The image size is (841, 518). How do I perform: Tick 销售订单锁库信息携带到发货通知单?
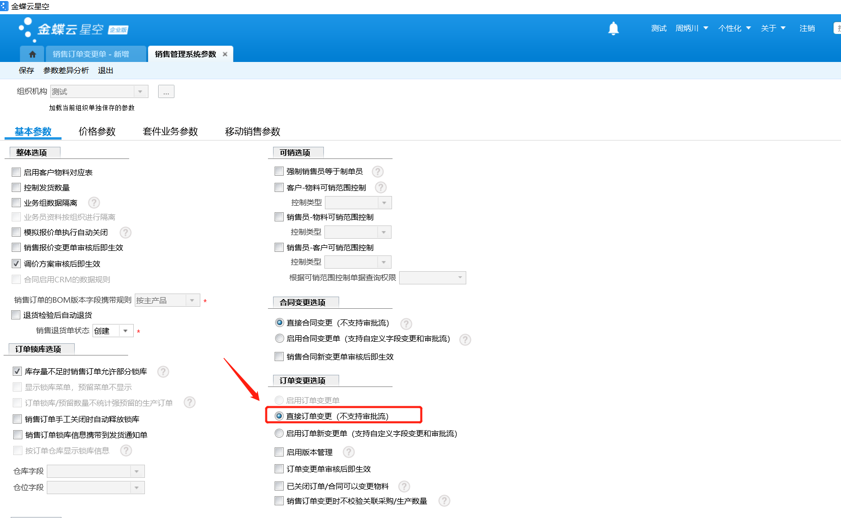click(18, 435)
